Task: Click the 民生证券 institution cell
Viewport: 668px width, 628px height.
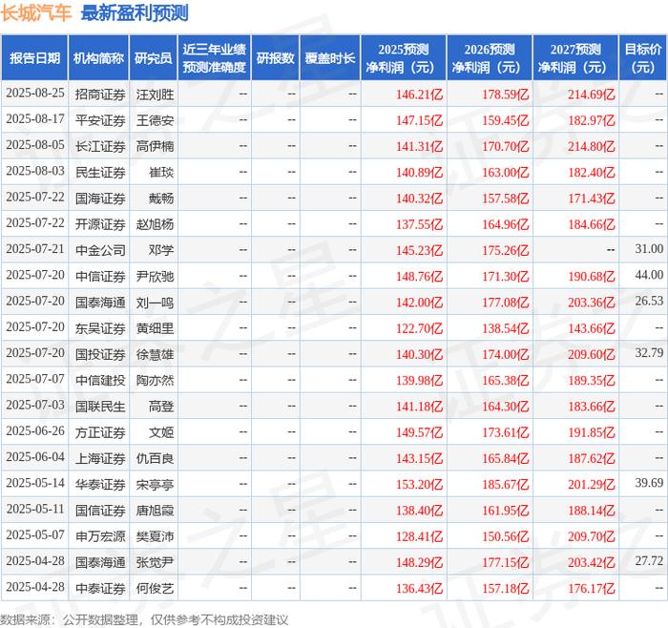Action: [100, 172]
